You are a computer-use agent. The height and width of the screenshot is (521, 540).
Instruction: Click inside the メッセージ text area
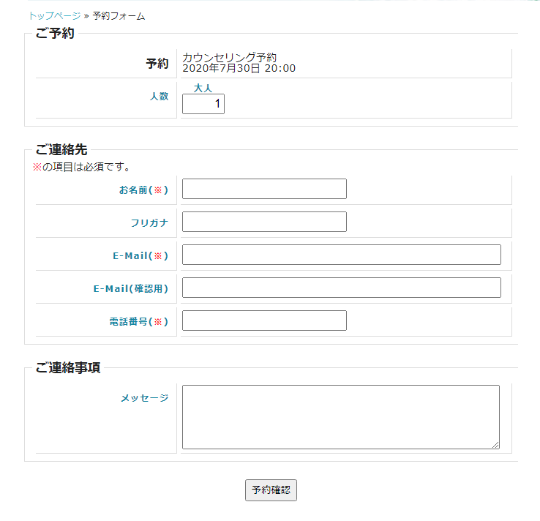[x=340, y=416]
